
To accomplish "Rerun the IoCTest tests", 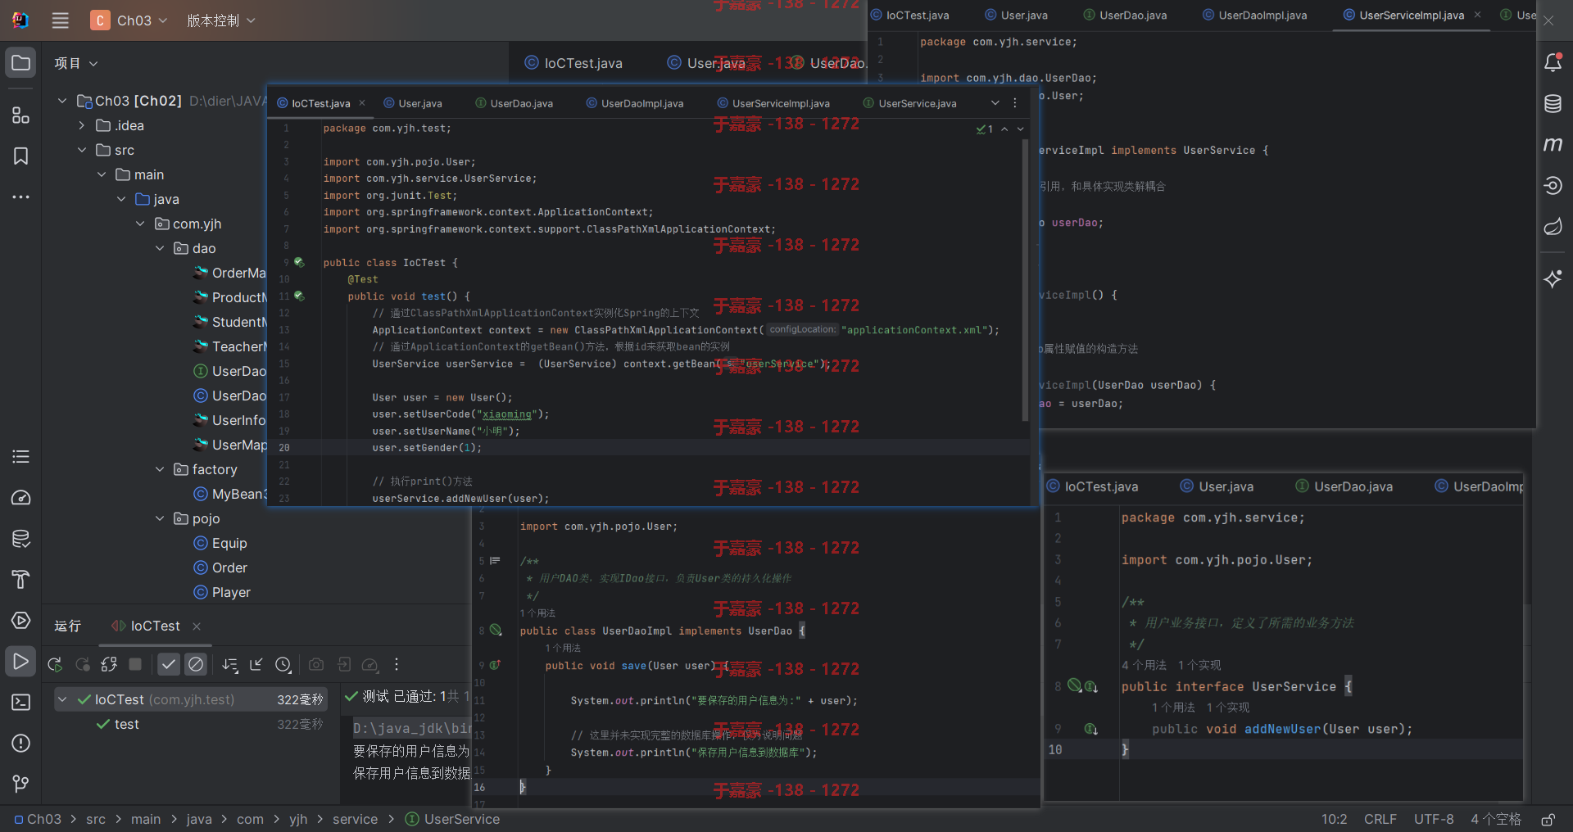I will [55, 664].
